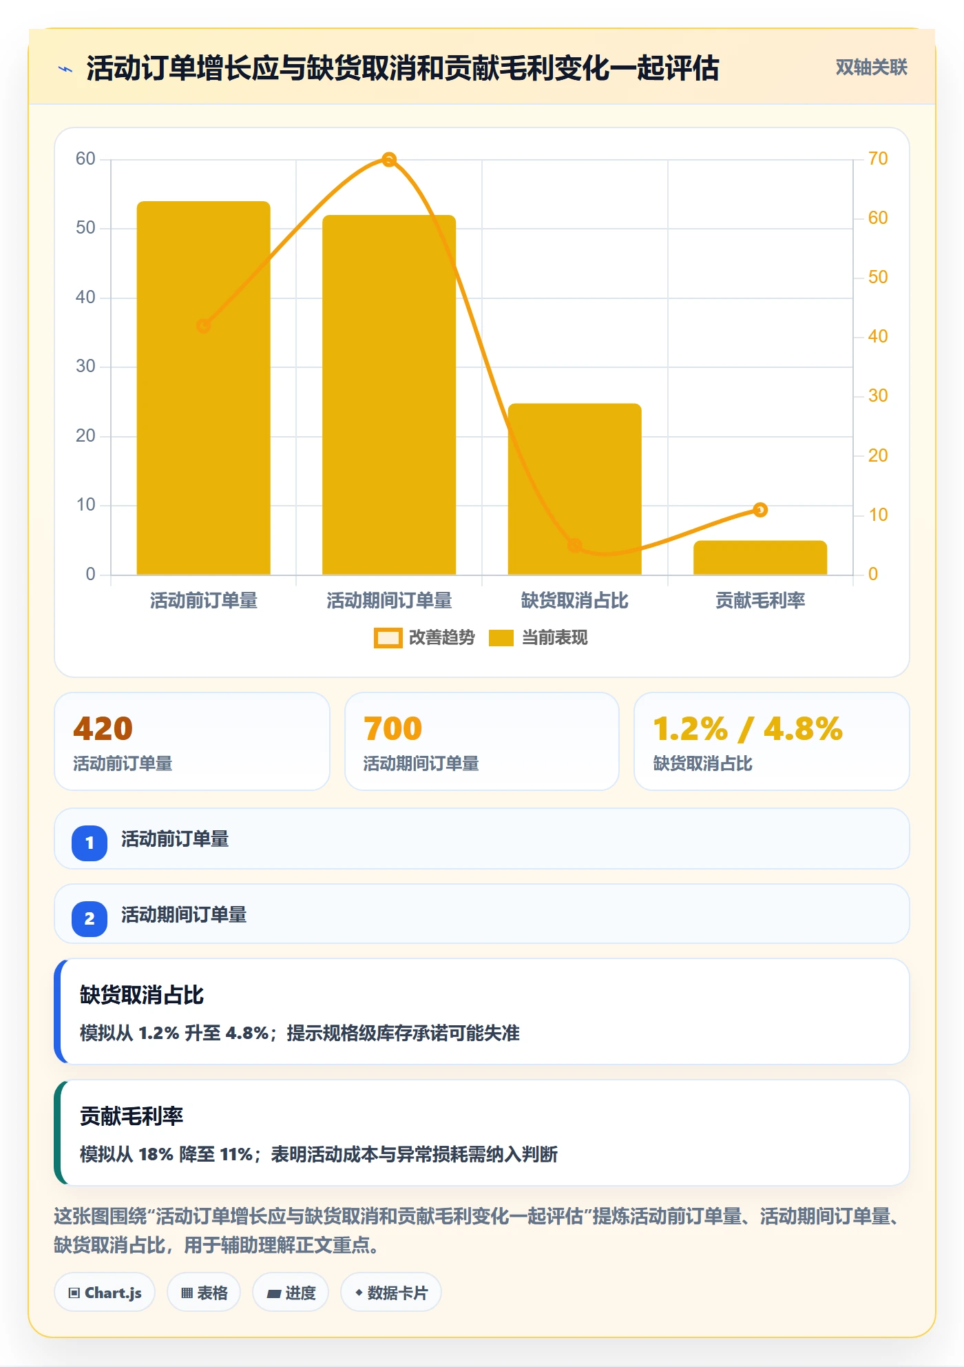The image size is (964, 1367).
Task: Toggle the 当前表现 legend swatch
Action: pyautogui.click(x=501, y=638)
